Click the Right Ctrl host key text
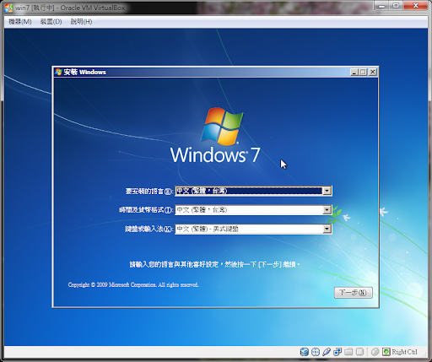Viewport: 432px width, 362px height. [404, 352]
